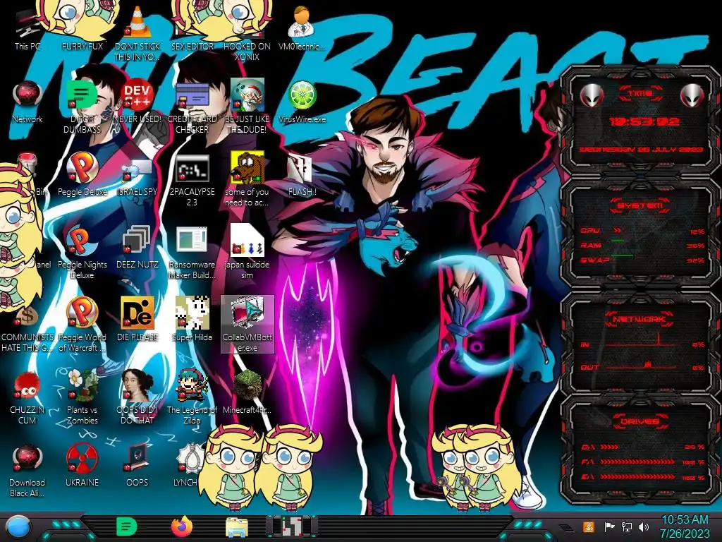Open the FLASH ! desktop icon
Viewport: 722px width, 542px height.
click(x=302, y=175)
